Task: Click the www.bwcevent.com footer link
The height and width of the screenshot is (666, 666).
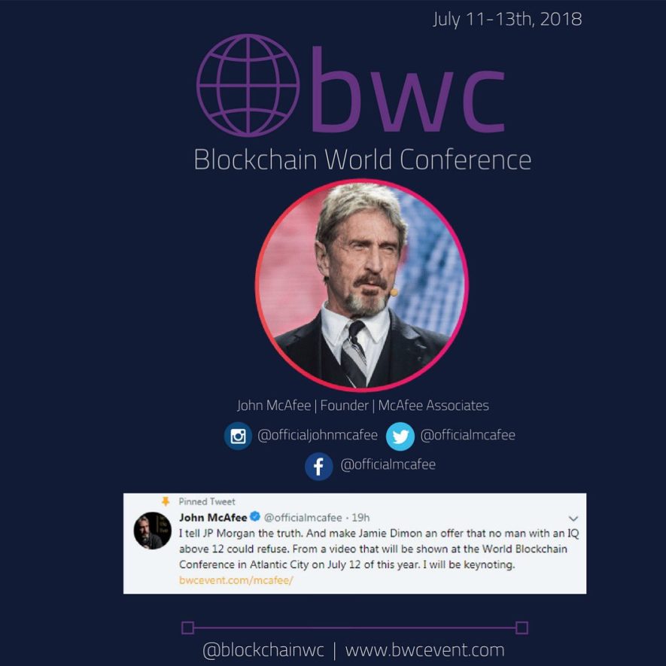Action: click(424, 650)
